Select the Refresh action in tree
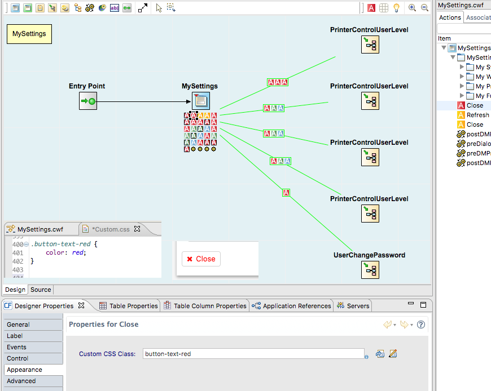491x391 pixels. 473,115
